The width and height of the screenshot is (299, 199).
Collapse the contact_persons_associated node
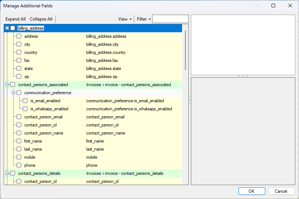click(x=7, y=85)
